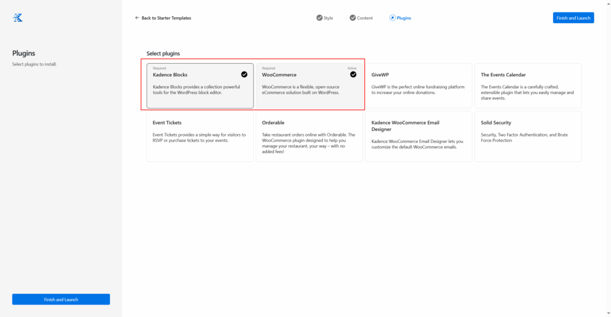Toggle the Kadence Blocks checkmark
This screenshot has width=611, height=317.
[244, 74]
